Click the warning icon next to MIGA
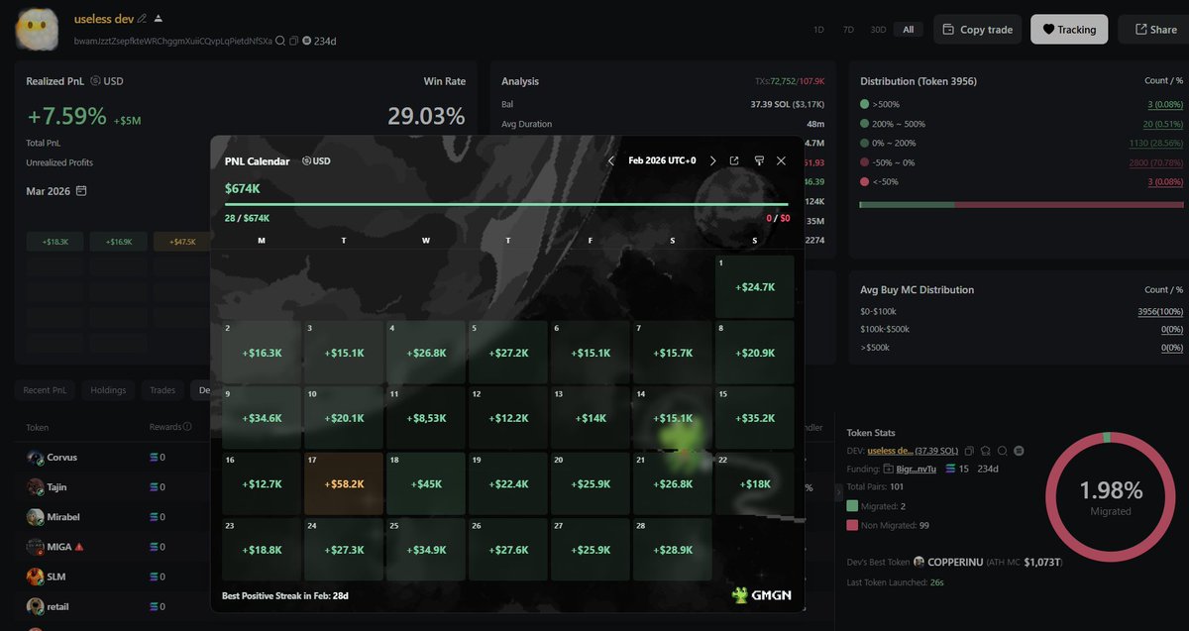Image resolution: width=1189 pixels, height=631 pixels. point(80,547)
